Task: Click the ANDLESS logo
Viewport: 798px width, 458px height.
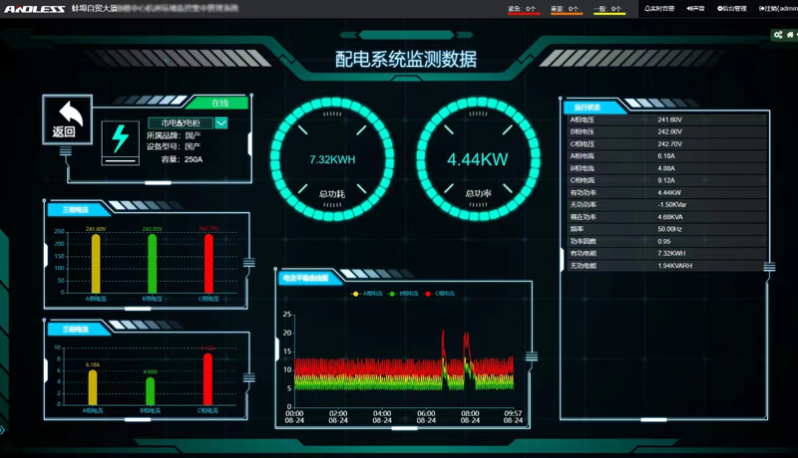Action: [34, 9]
